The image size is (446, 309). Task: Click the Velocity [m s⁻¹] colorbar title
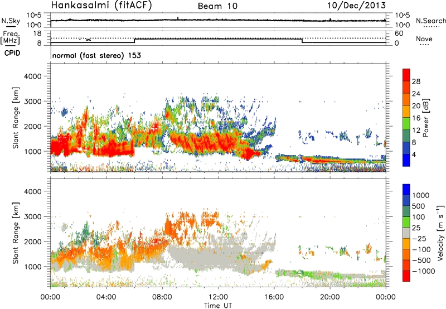click(x=440, y=233)
